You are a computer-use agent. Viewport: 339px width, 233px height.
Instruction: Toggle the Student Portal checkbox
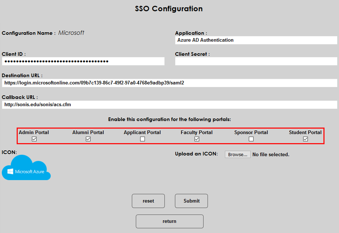[x=305, y=139]
